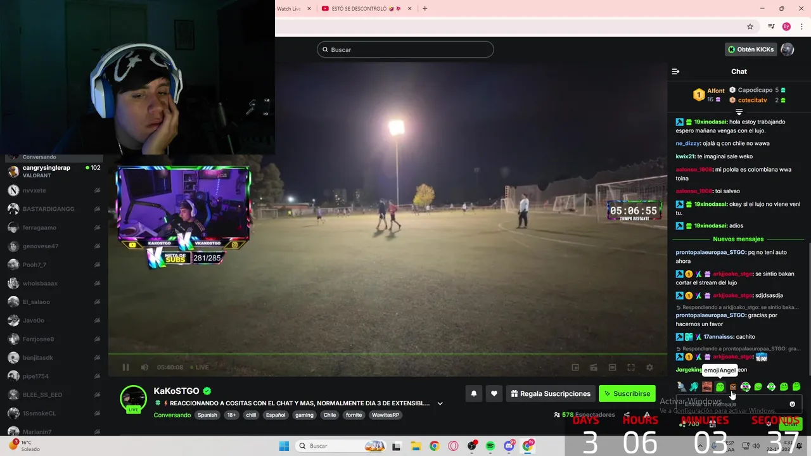The image size is (811, 456).
Task: Click Chrome profile avatar icon
Action: click(x=786, y=27)
